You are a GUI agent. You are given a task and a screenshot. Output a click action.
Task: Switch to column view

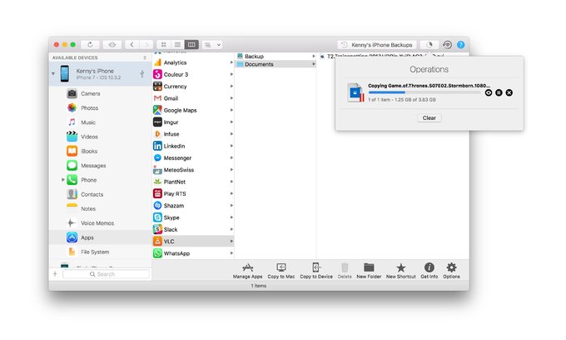[191, 44]
